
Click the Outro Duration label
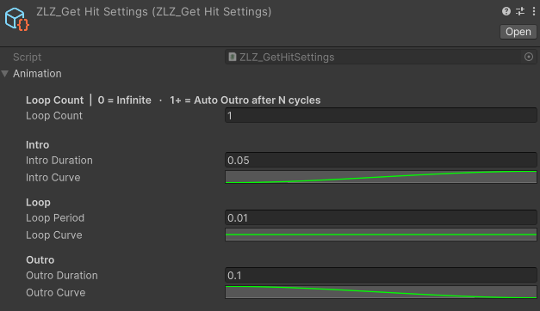[x=62, y=276]
